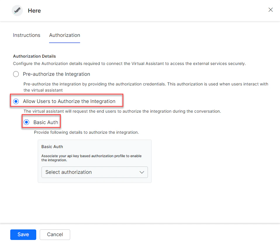Click the Authorization Details heading
The width and height of the screenshot is (280, 242).
coord(34,56)
